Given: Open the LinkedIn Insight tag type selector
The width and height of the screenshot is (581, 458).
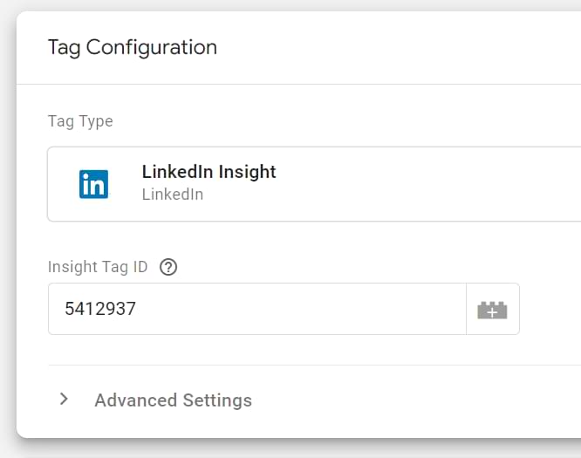Looking at the screenshot, I should (x=349, y=184).
